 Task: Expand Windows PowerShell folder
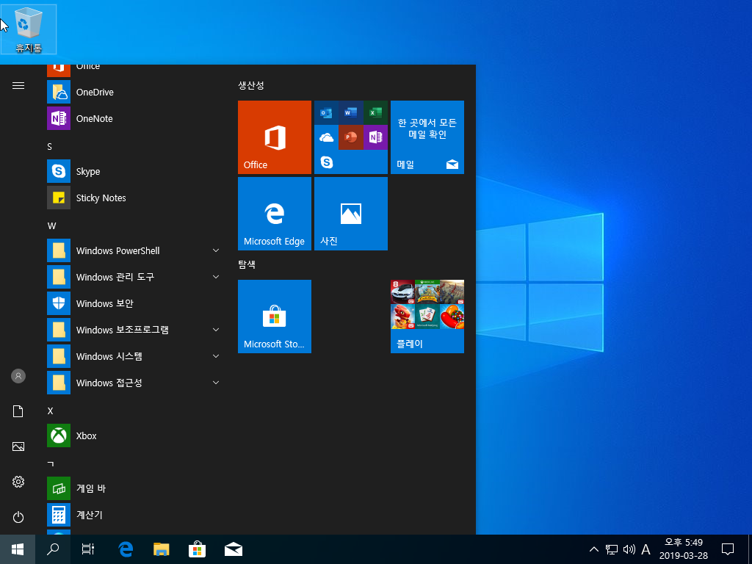coord(134,251)
